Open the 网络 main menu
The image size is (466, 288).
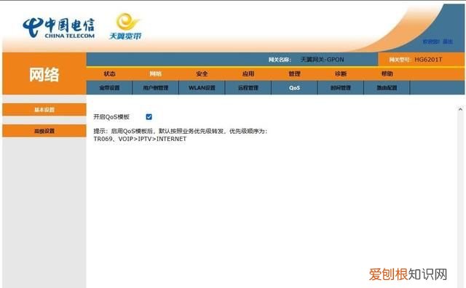pyautogui.click(x=155, y=73)
